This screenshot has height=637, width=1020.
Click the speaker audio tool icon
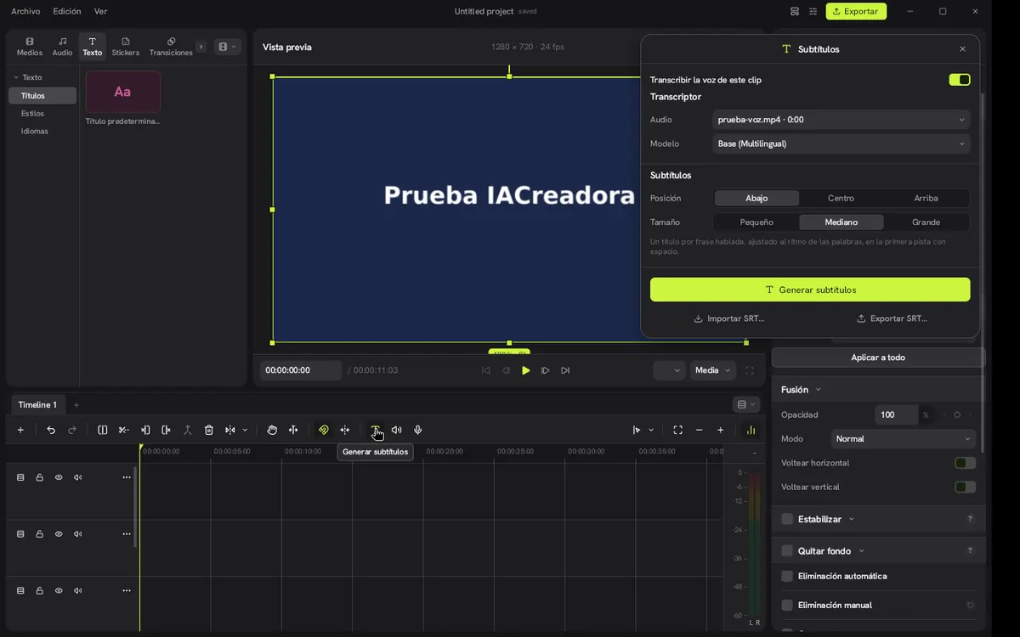coord(397,430)
